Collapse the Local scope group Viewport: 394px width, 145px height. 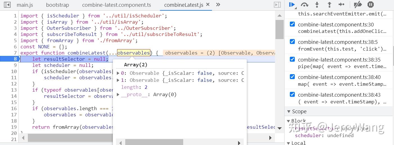point(289,143)
